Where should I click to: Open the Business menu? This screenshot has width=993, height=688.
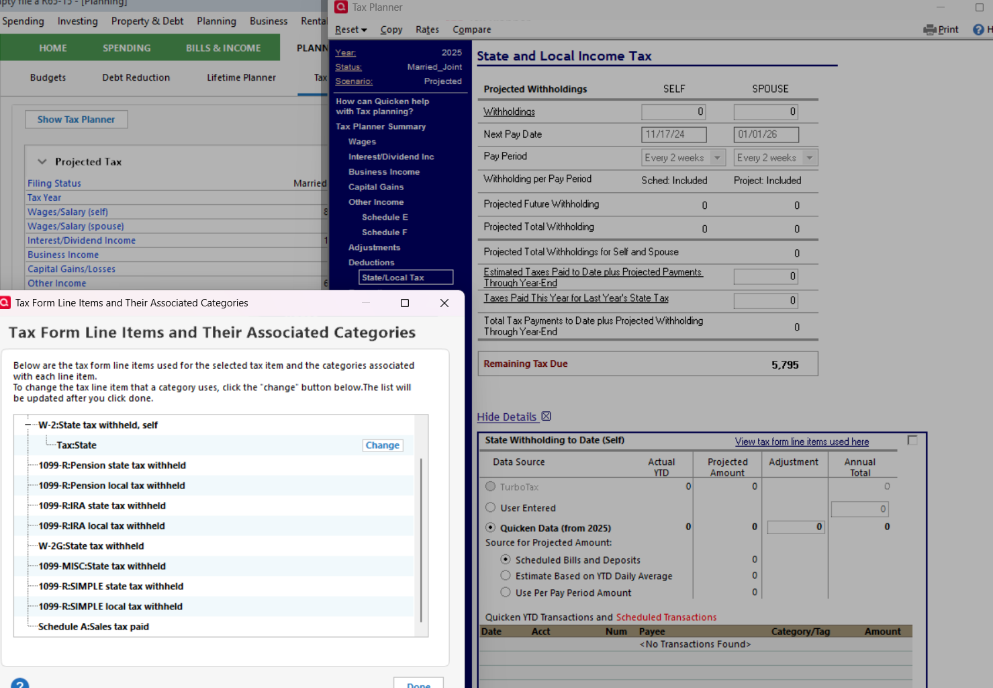point(269,21)
